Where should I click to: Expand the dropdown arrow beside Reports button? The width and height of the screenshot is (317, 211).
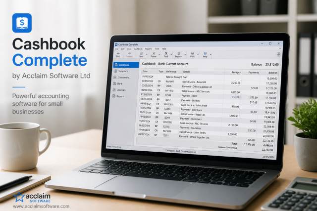(185, 54)
